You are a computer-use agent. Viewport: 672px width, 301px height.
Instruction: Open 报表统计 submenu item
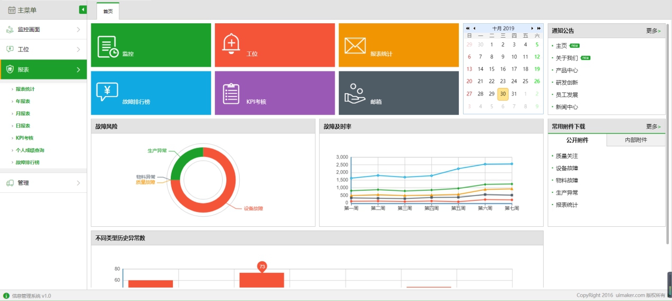click(x=25, y=89)
